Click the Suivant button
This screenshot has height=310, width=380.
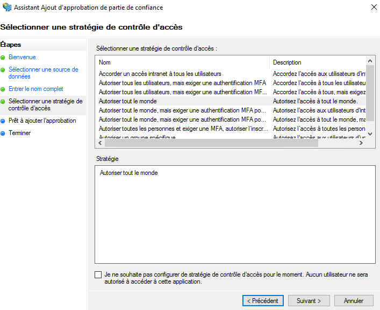pos(309,300)
